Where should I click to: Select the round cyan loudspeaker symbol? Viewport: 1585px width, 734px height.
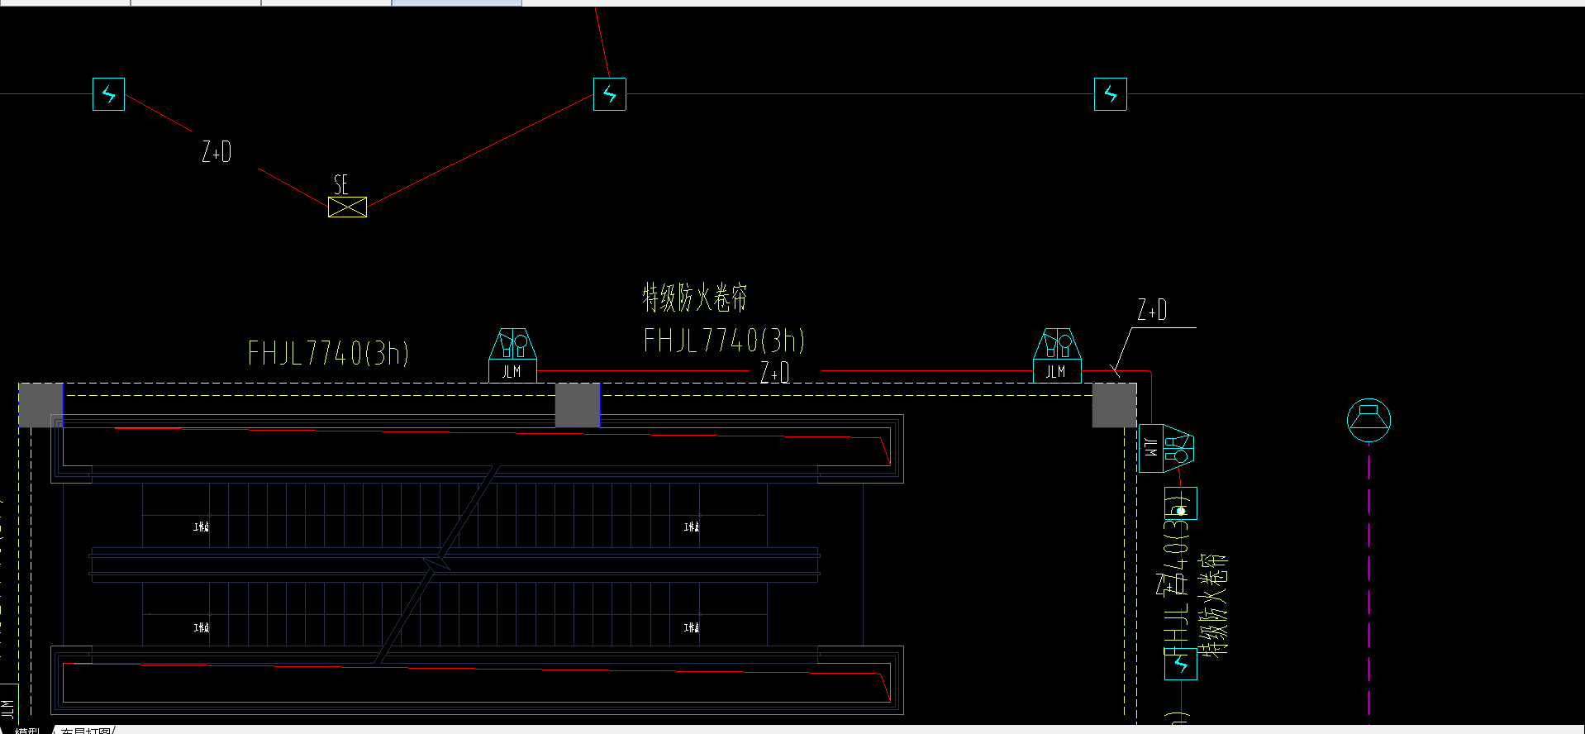1369,420
